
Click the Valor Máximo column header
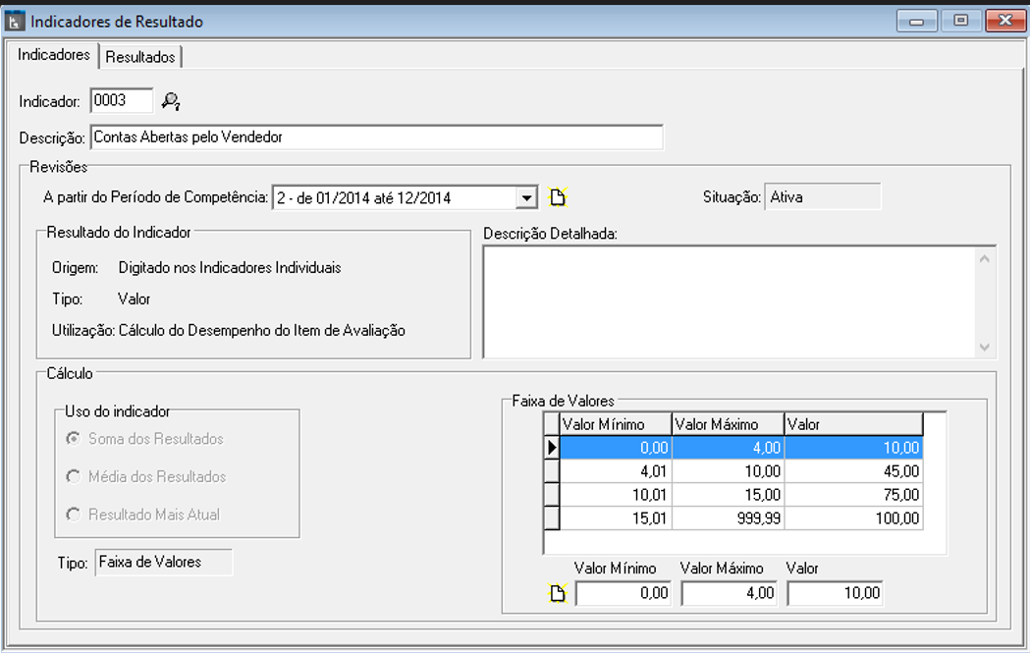pos(728,424)
